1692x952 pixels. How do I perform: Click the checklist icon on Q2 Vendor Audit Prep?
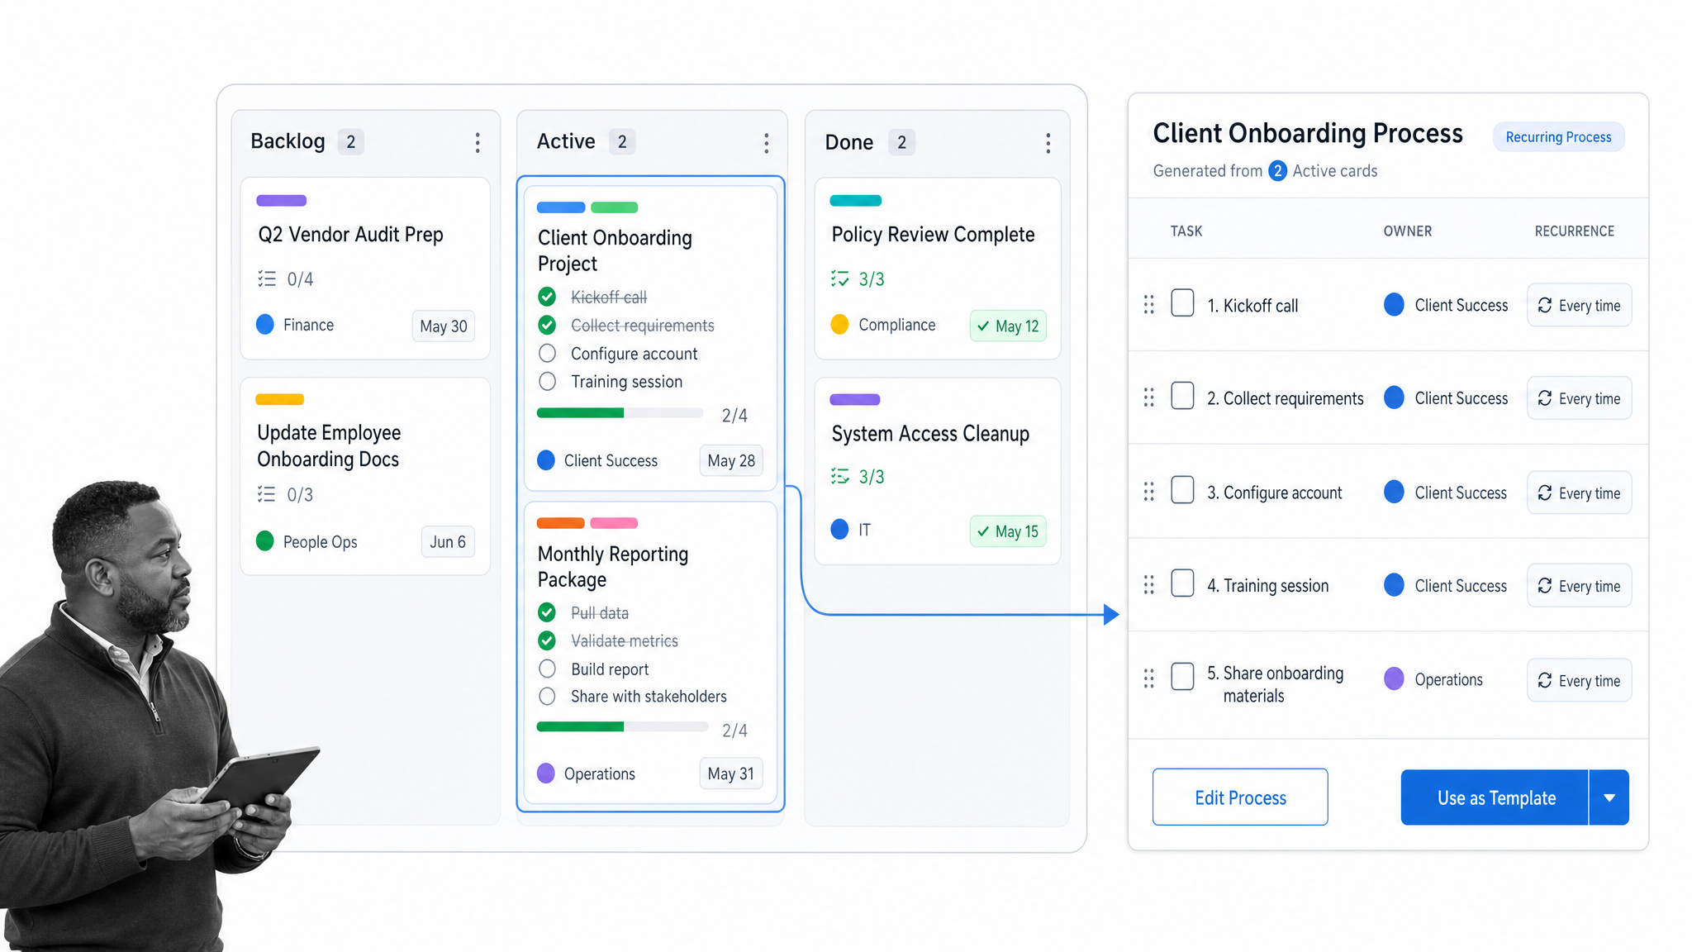point(267,278)
